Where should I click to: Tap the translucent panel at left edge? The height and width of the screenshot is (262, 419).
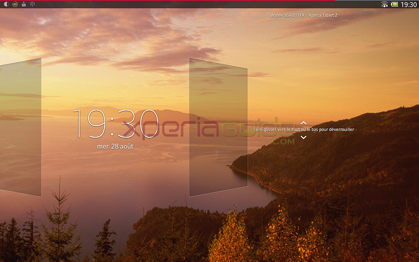point(21,127)
